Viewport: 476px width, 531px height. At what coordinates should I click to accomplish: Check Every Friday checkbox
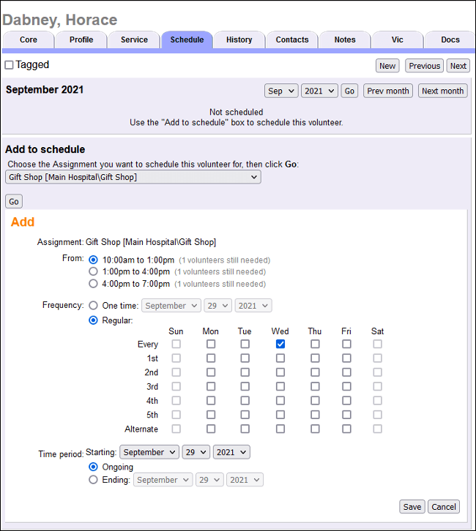[346, 344]
